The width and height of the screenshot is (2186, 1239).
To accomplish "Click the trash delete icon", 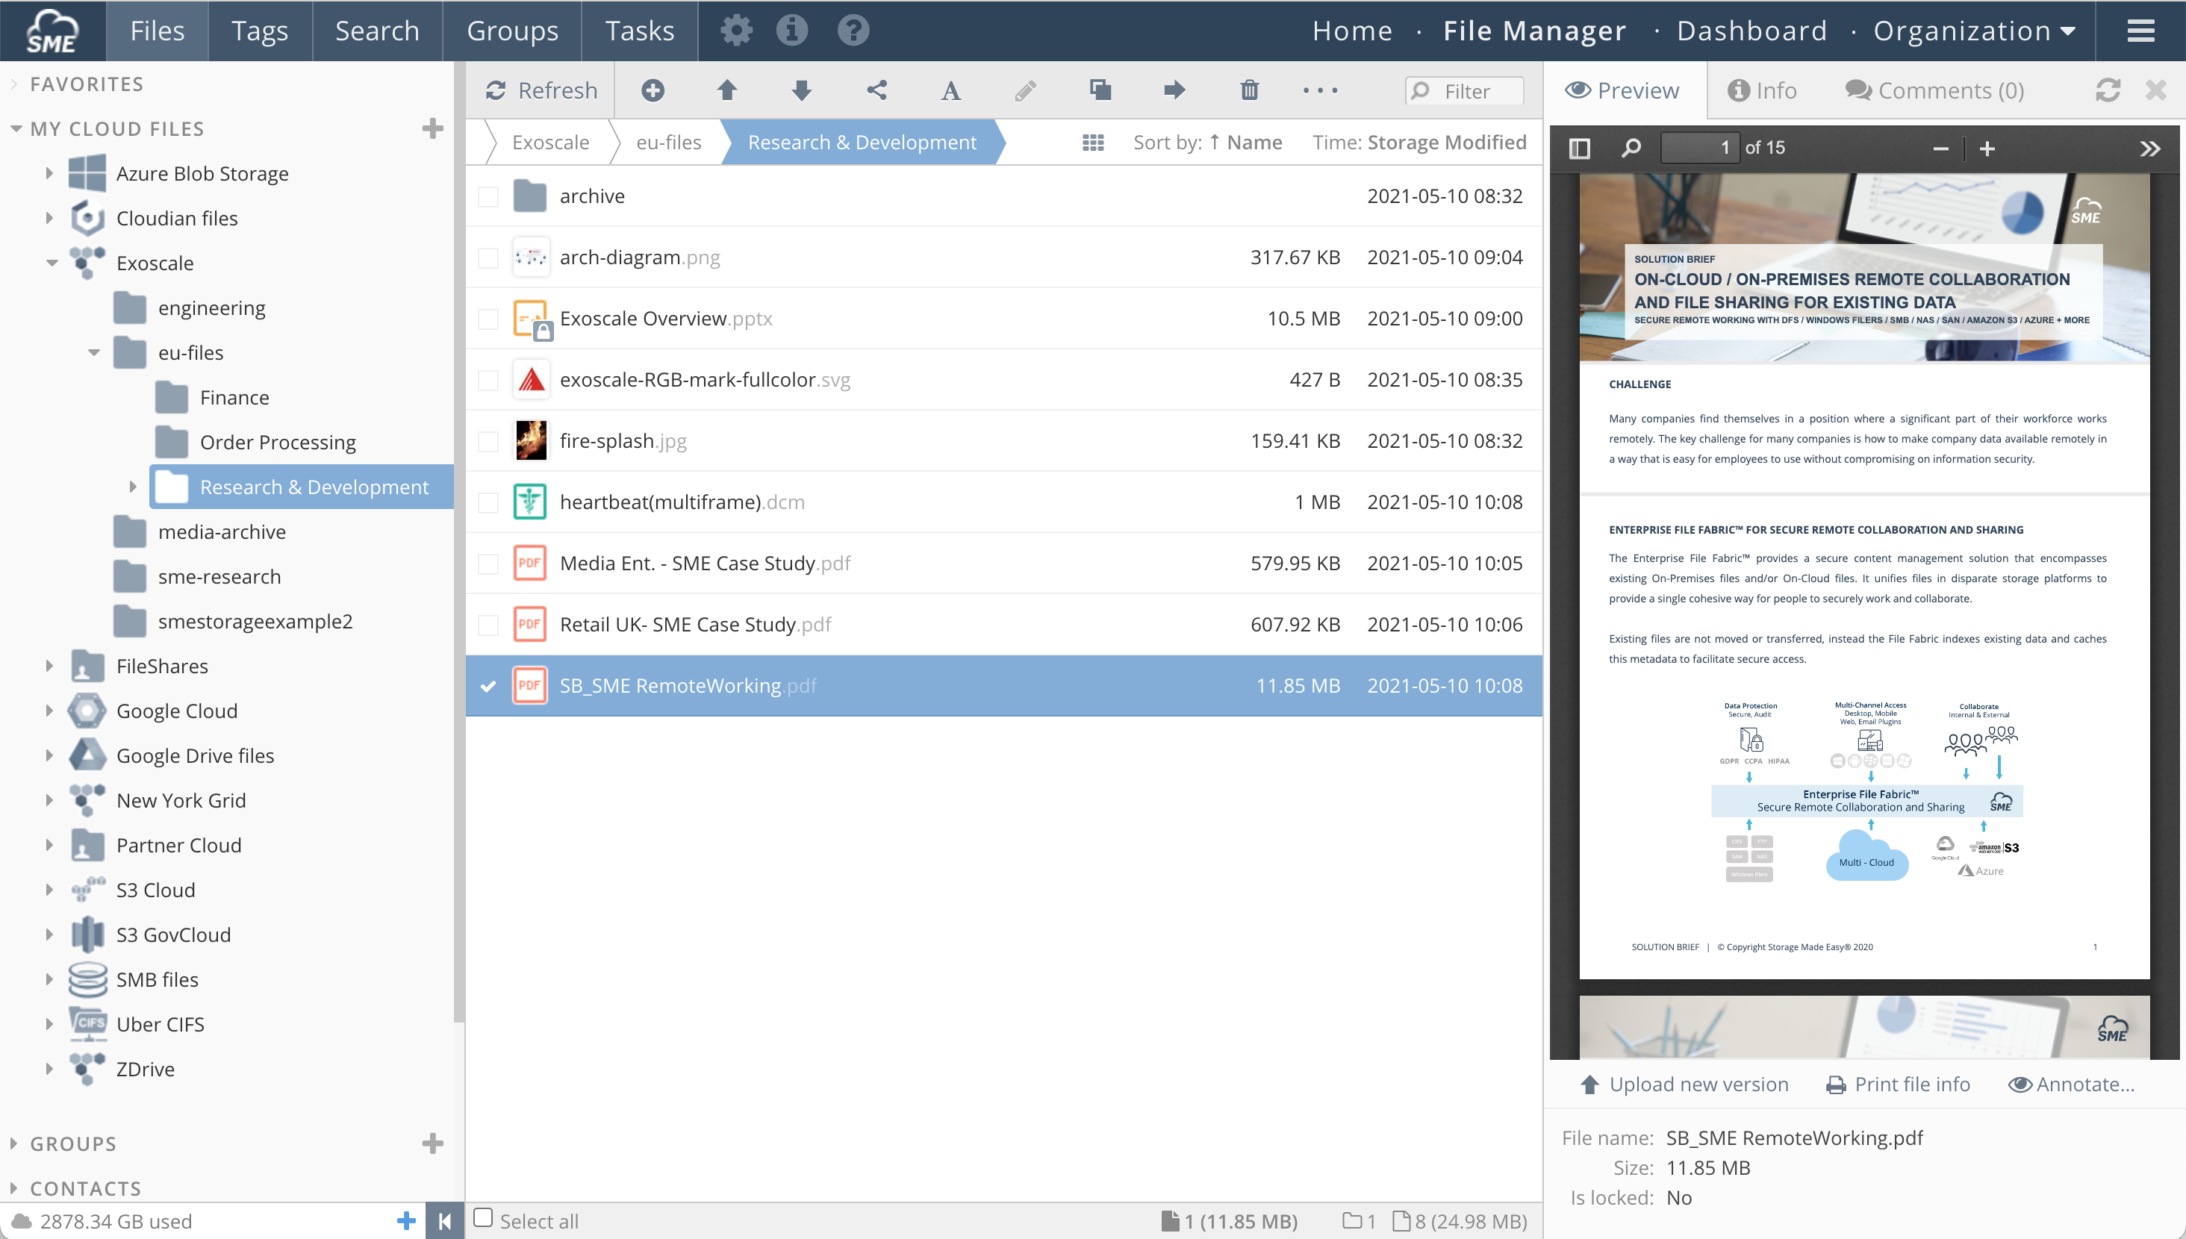I will pyautogui.click(x=1248, y=90).
